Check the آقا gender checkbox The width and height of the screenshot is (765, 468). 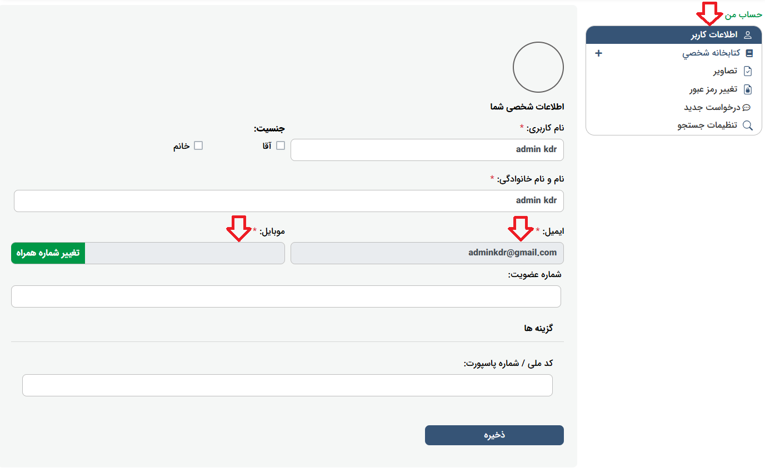click(281, 145)
